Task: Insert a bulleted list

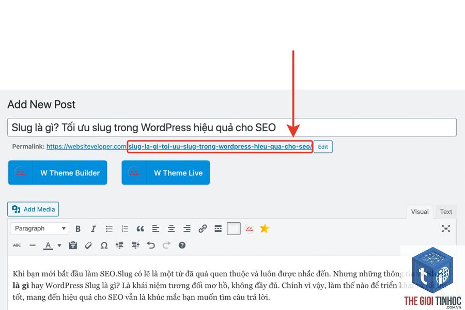Action: coord(109,229)
